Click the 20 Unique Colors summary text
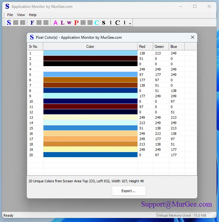 coord(86,181)
